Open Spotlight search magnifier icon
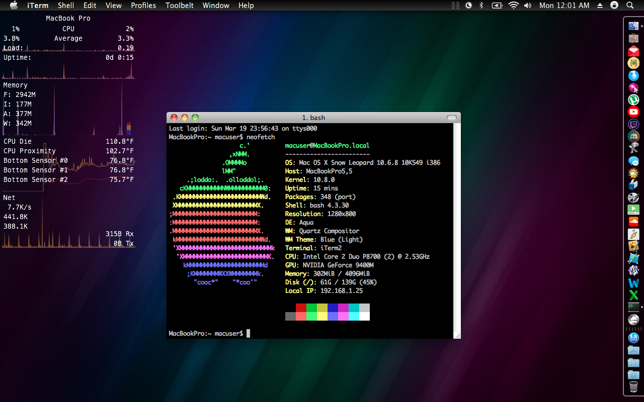 tap(630, 5)
